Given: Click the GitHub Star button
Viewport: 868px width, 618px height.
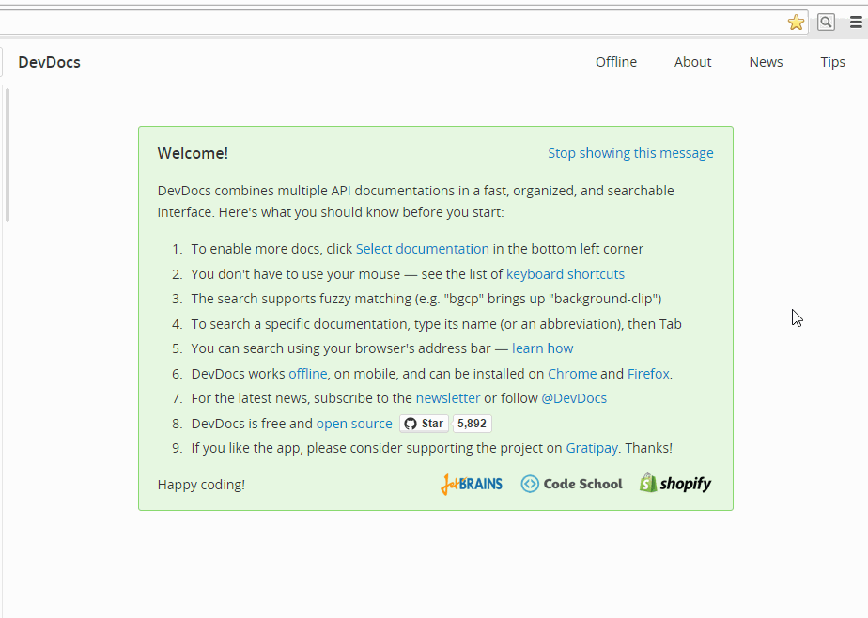Looking at the screenshot, I should click(x=424, y=424).
